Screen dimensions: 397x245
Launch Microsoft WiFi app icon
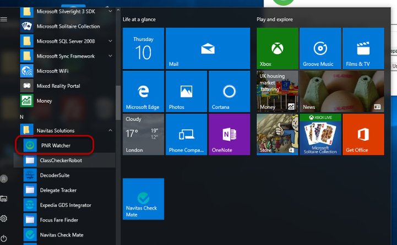pyautogui.click(x=26, y=71)
